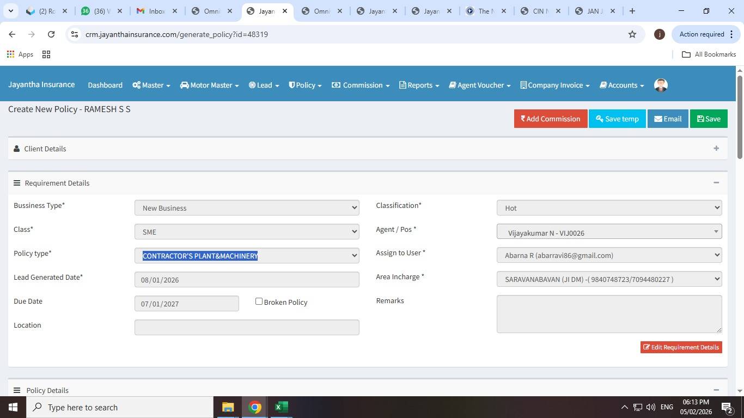The height and width of the screenshot is (418, 744).
Task: Change the Agent / Pos selection
Action: click(609, 232)
